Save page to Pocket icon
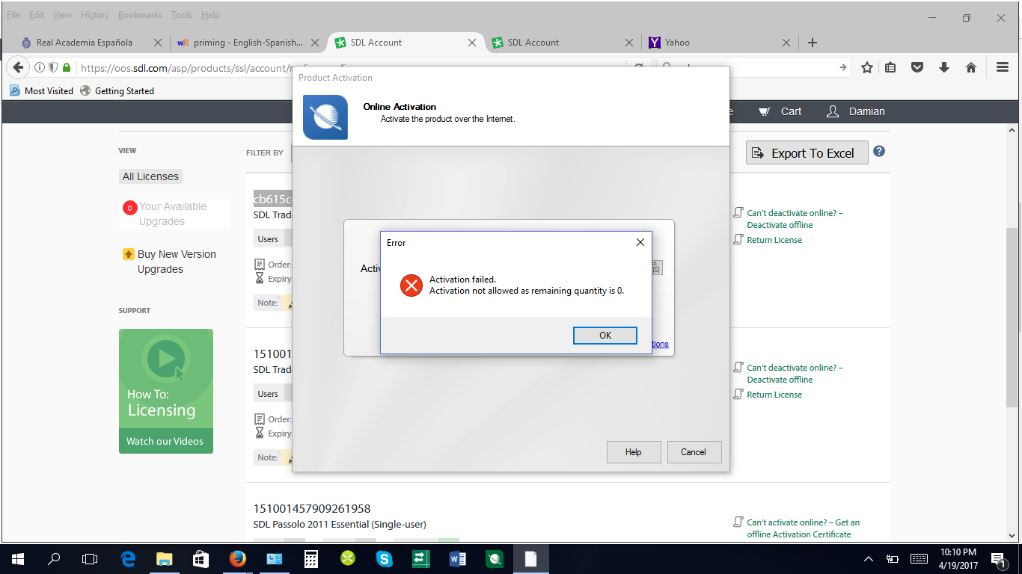The image size is (1022, 574). point(917,68)
